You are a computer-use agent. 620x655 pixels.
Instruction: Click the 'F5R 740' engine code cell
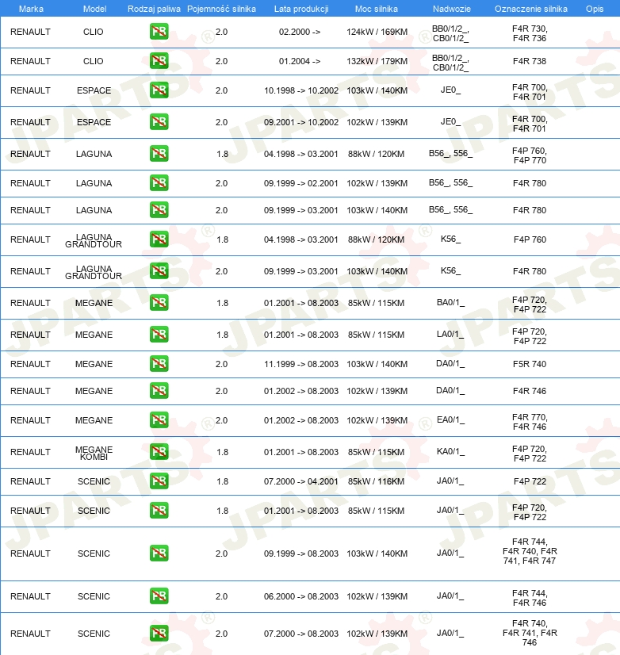530,364
